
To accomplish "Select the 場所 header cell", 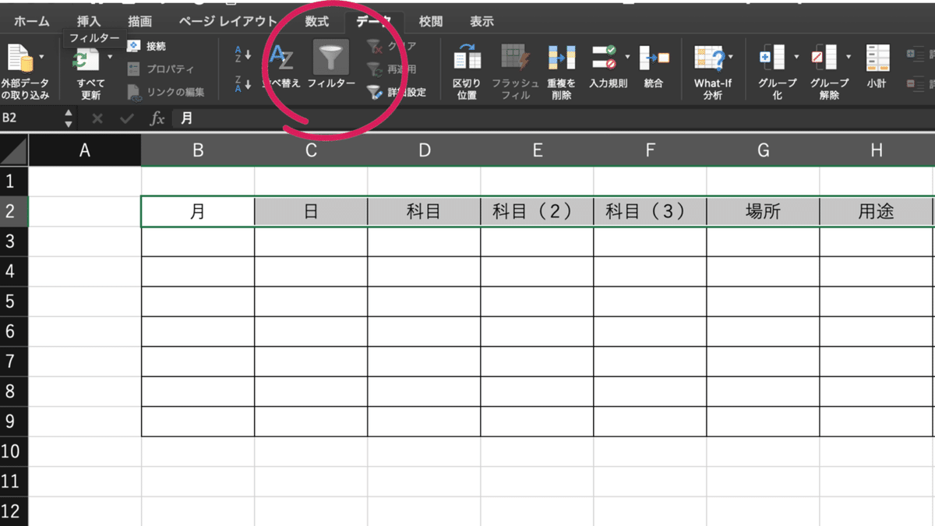I will point(763,211).
